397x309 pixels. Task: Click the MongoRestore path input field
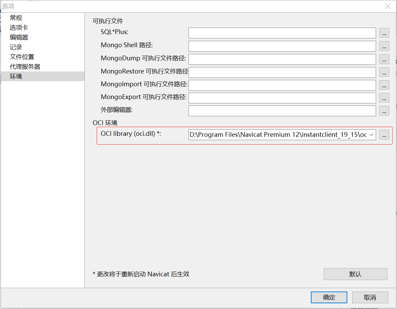point(282,72)
